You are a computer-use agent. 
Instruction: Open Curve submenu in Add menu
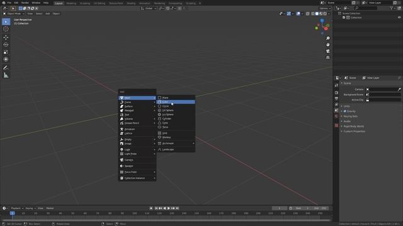[x=137, y=102]
